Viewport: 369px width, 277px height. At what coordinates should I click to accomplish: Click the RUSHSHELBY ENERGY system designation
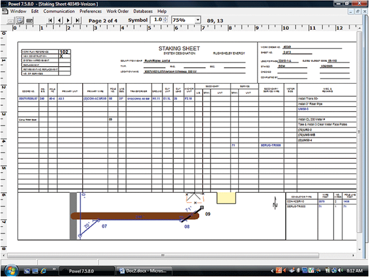(229, 53)
